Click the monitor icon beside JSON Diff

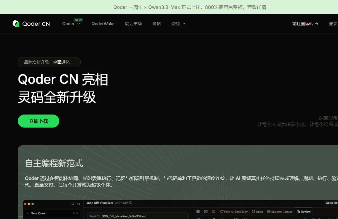tap(130, 203)
